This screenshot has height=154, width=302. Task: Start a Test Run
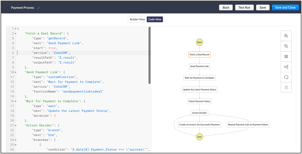click(244, 8)
